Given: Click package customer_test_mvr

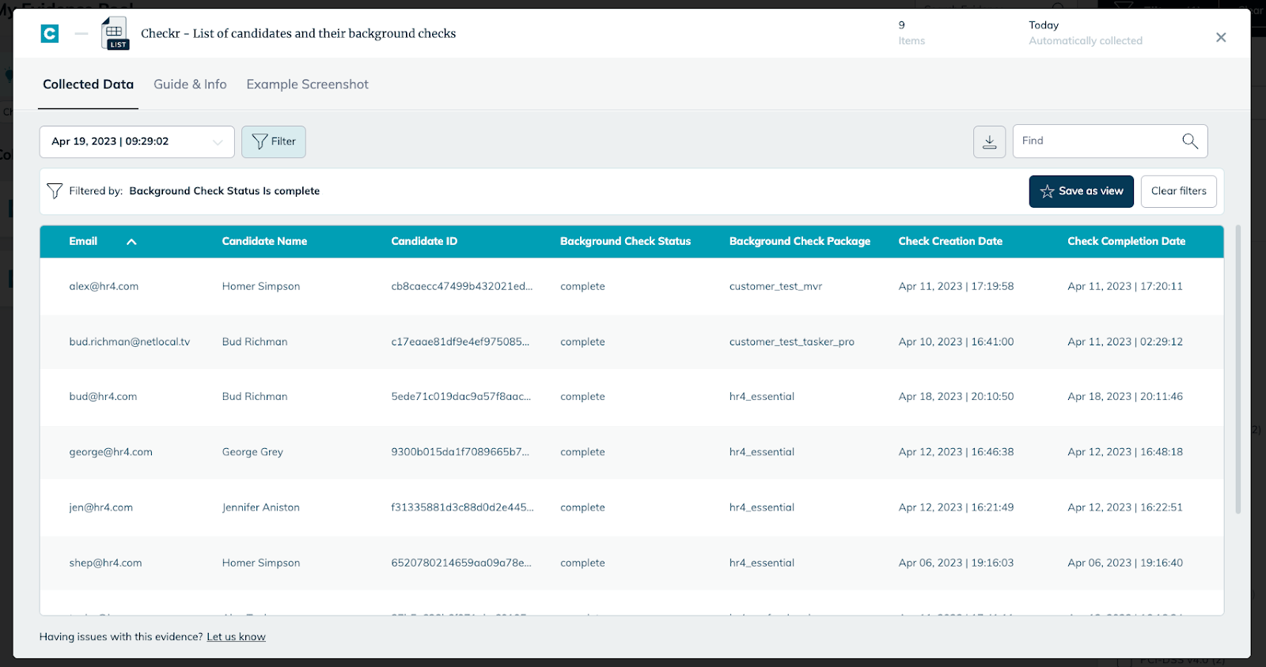Looking at the screenshot, I should pos(775,286).
